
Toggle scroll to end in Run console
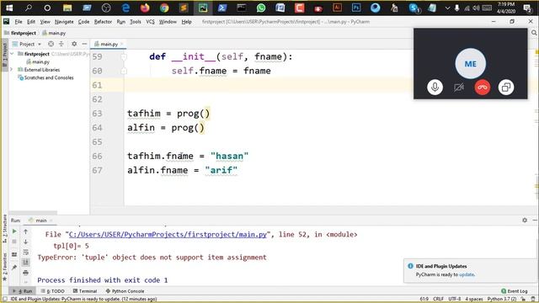26,263
